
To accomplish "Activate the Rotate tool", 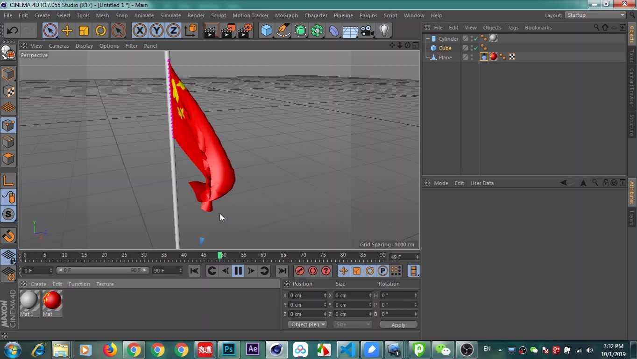I will tap(100, 30).
